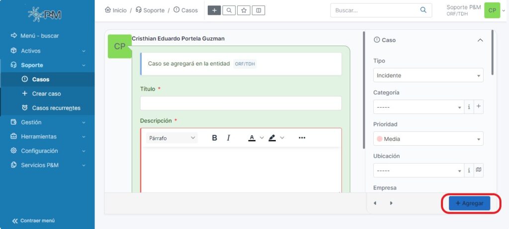Open the Párrafo paragraph style dropdown
This screenshot has height=229, width=509.
(172, 138)
